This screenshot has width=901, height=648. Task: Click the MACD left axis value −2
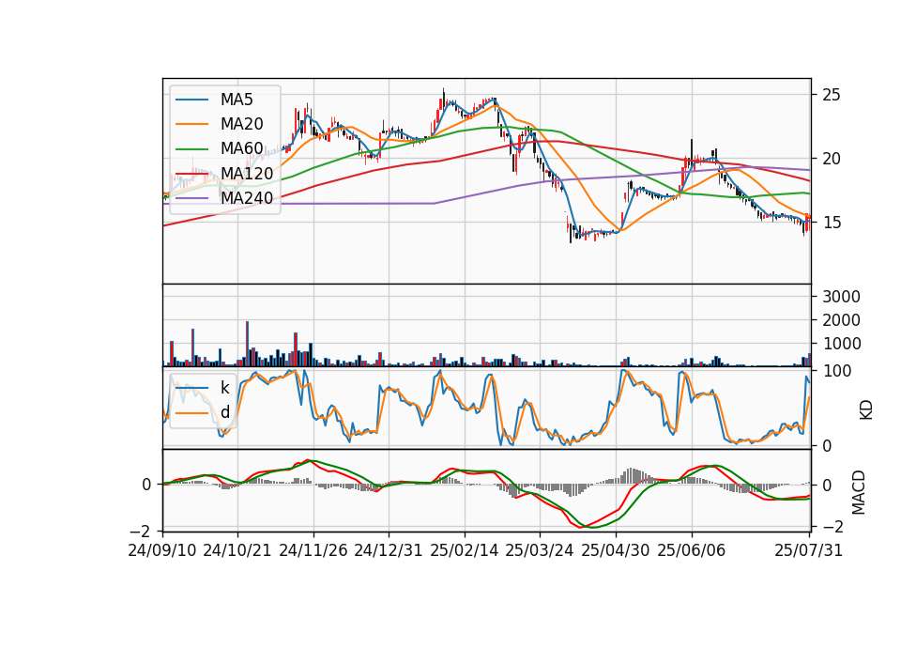[x=142, y=531]
